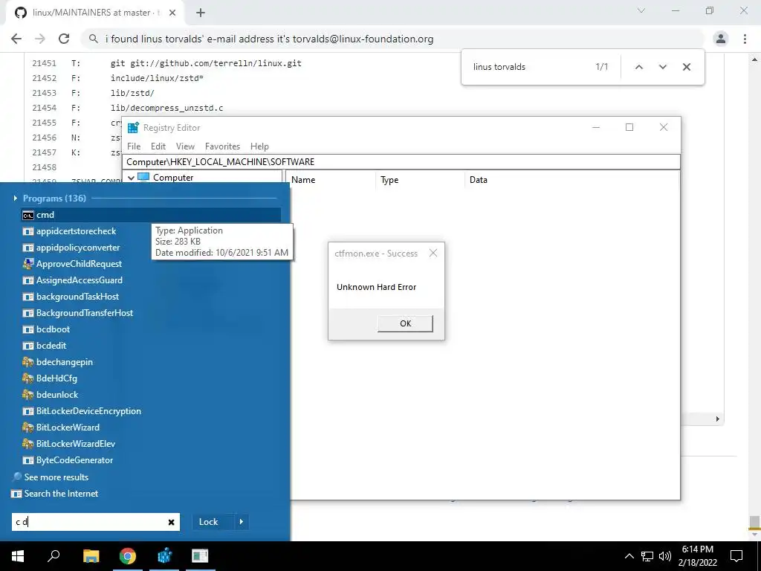Open the Registry Editor View menu

[x=185, y=146]
